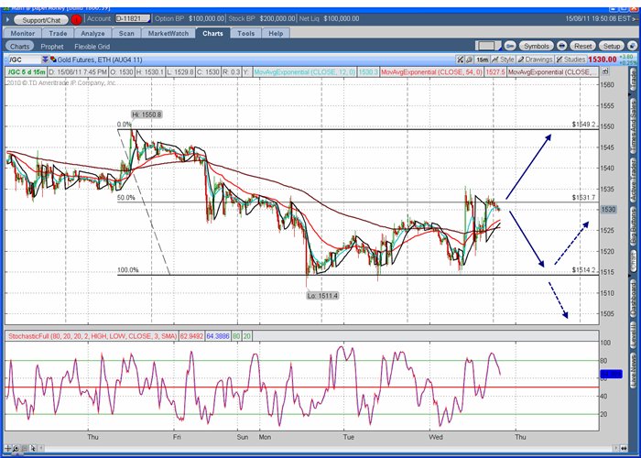
Task: Click the expand arrow left of Support/Chat
Action: tap(7, 19)
